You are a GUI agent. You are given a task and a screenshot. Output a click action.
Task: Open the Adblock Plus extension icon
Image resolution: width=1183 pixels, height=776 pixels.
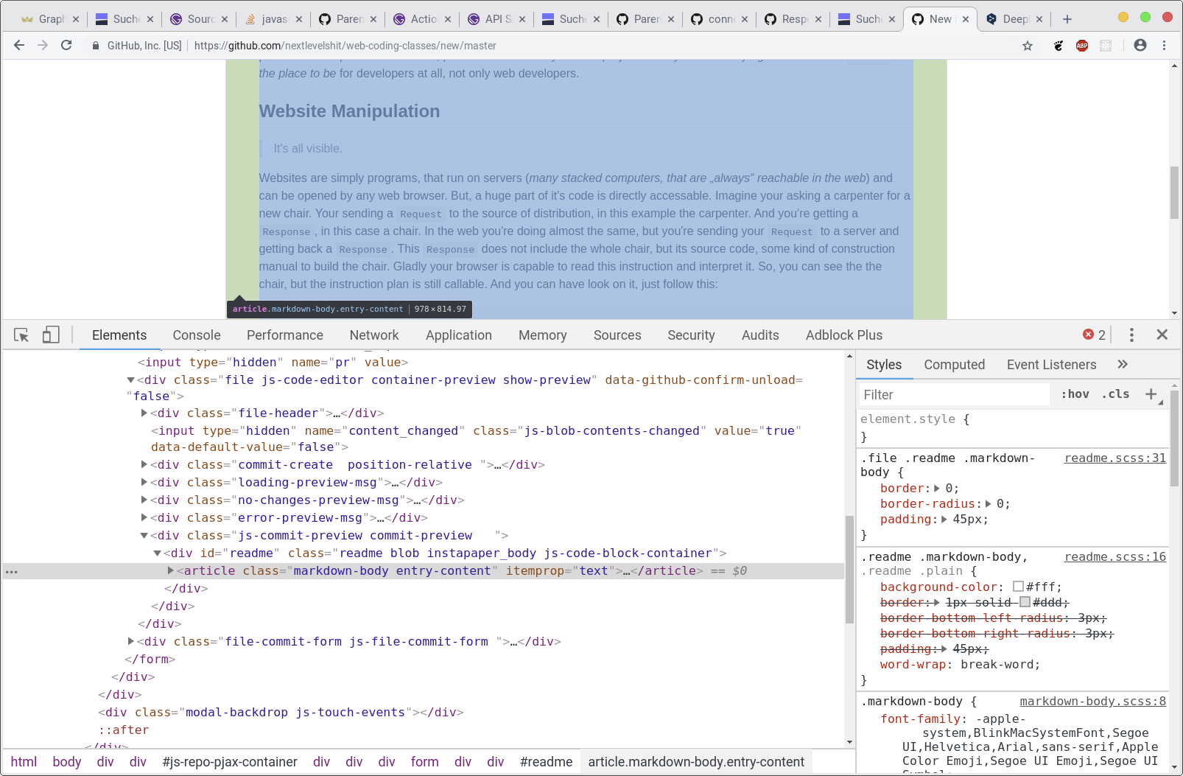[1082, 46]
